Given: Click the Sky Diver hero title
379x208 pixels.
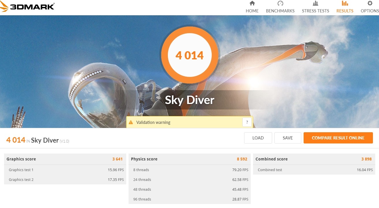Looking at the screenshot, I should tap(189, 100).
